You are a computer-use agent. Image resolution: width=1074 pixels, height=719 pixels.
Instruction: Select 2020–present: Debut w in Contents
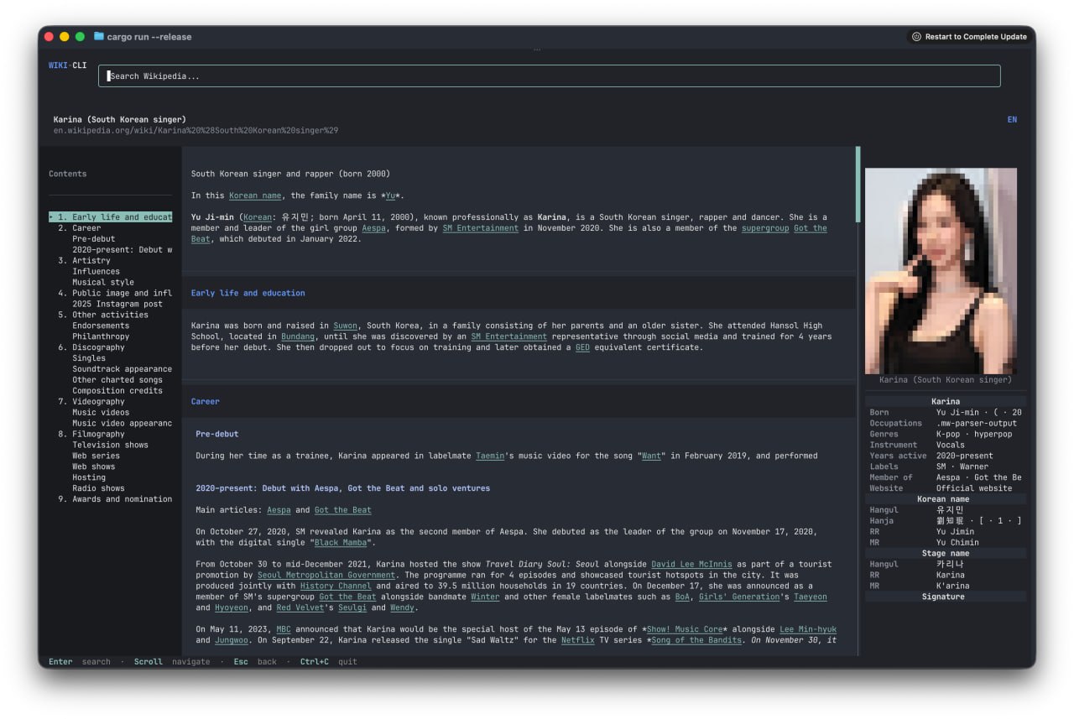pyautogui.click(x=123, y=250)
